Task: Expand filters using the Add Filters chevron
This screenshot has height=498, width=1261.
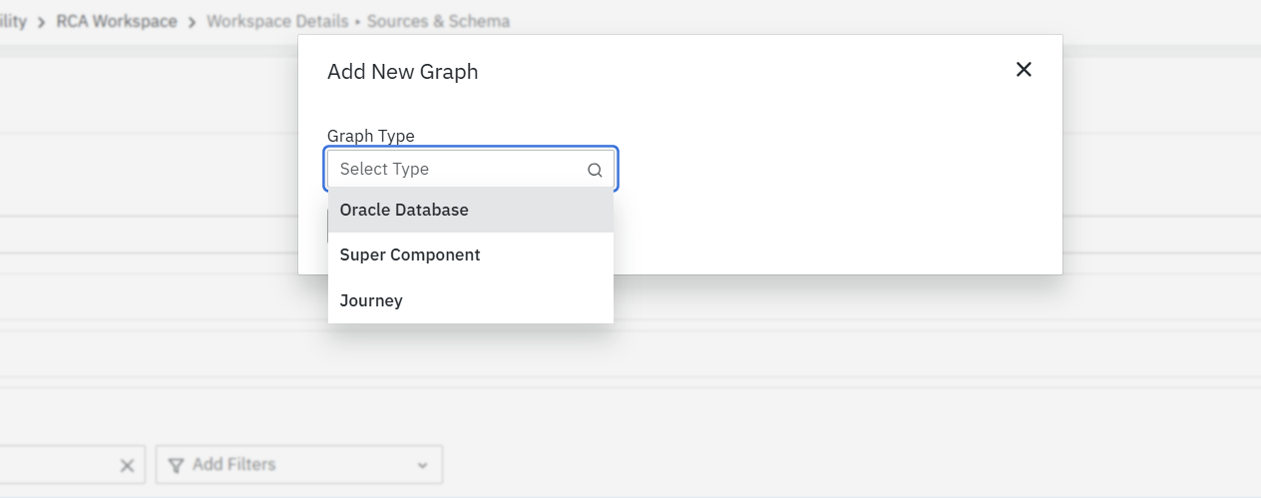Action: coord(422,466)
